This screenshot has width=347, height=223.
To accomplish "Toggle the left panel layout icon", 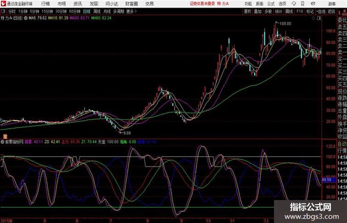I will tap(3, 11).
